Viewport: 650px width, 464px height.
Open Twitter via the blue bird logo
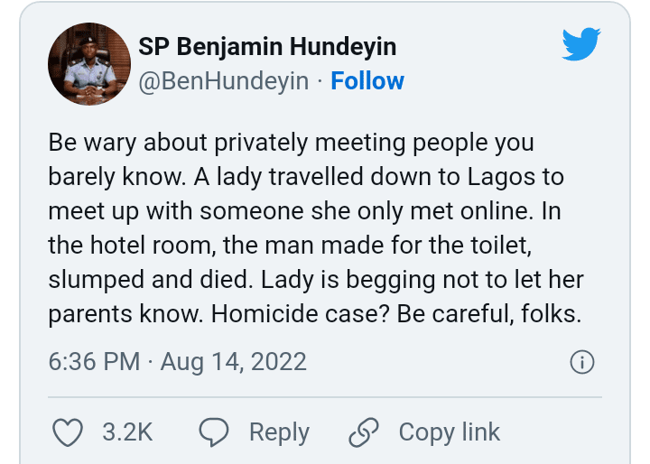click(x=580, y=44)
